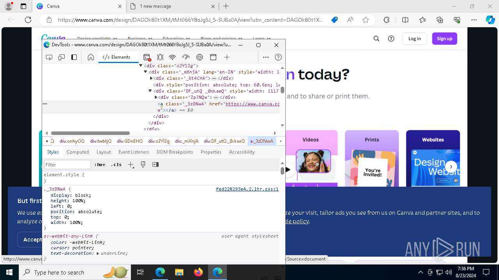Open the Accessibility pane tab
Screen dimensions: 499x280
242,152
